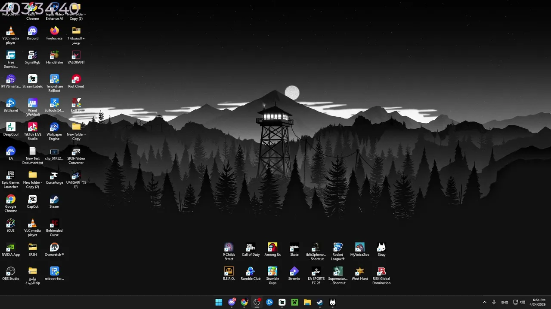Click the microphone tray icon
Image resolution: width=551 pixels, height=309 pixels.
[x=494, y=302]
